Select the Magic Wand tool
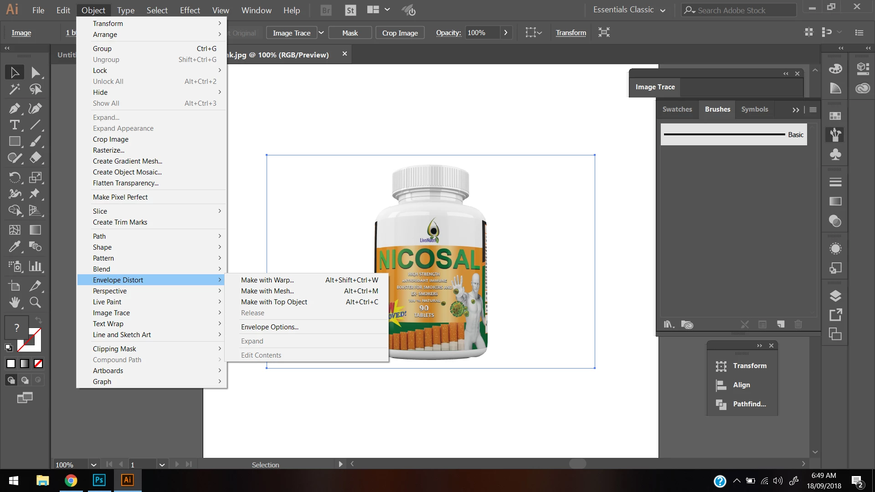875x492 pixels. [14, 89]
